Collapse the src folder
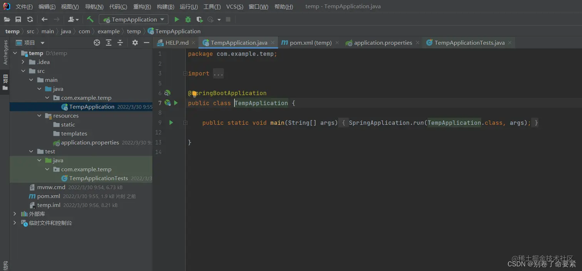Image resolution: width=582 pixels, height=271 pixels. point(23,71)
